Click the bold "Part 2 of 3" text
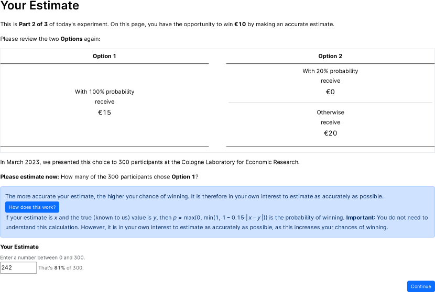 coord(33,24)
